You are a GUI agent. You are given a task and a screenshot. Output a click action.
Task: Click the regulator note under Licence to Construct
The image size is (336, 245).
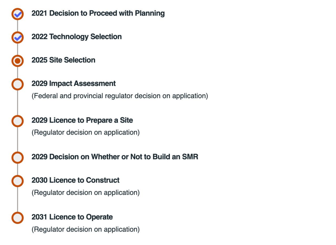tap(86, 193)
